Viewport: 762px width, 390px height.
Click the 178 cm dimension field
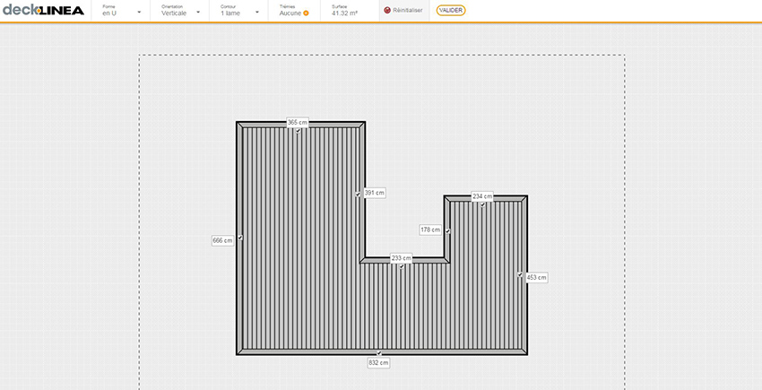pos(430,230)
